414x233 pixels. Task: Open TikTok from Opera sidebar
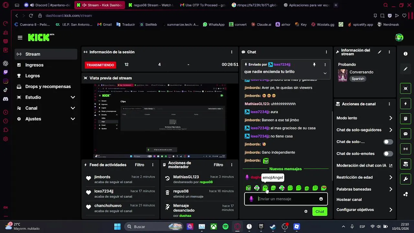tap(5, 90)
